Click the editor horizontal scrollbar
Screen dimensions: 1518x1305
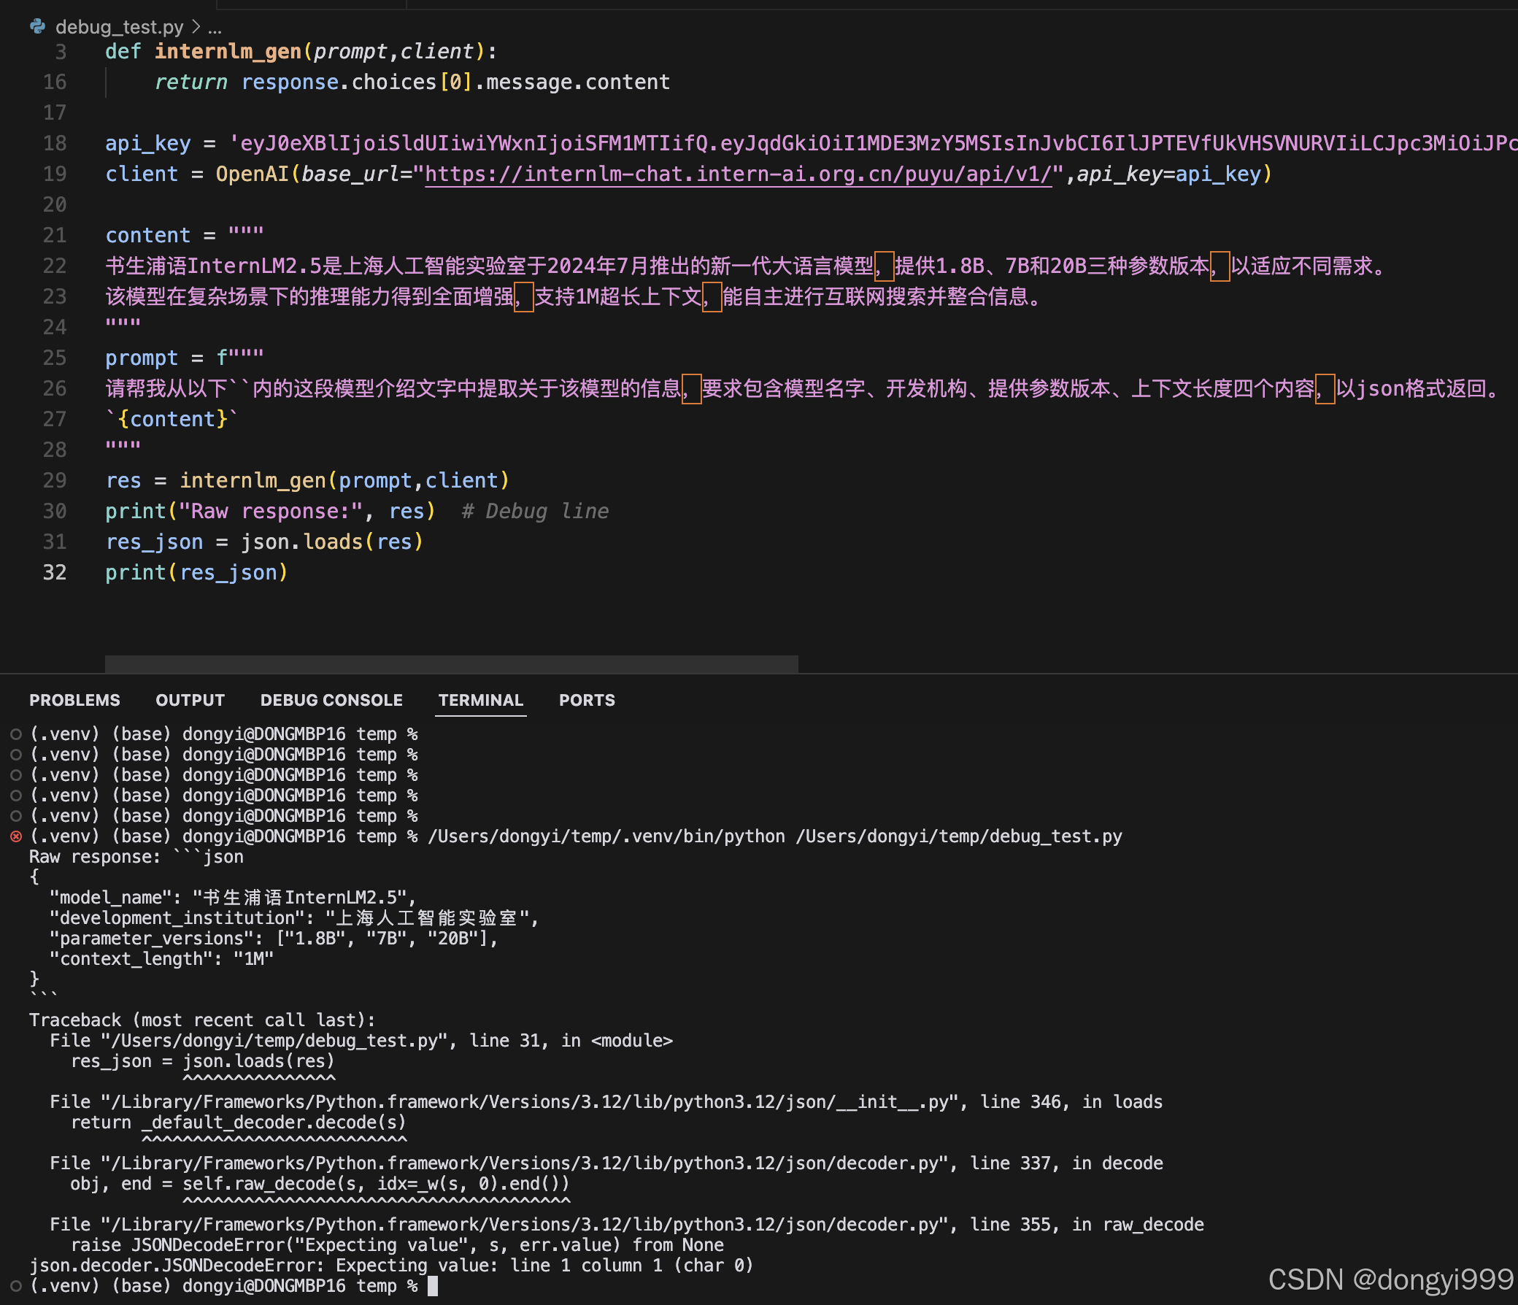tap(451, 664)
